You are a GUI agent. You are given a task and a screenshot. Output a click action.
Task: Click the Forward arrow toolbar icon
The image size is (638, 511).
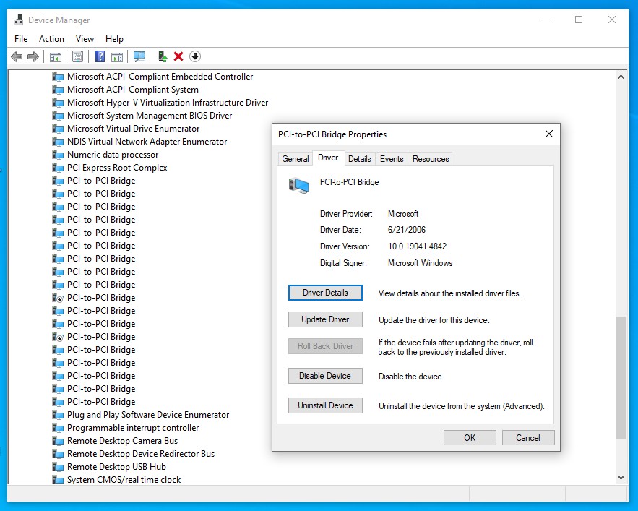pyautogui.click(x=33, y=56)
